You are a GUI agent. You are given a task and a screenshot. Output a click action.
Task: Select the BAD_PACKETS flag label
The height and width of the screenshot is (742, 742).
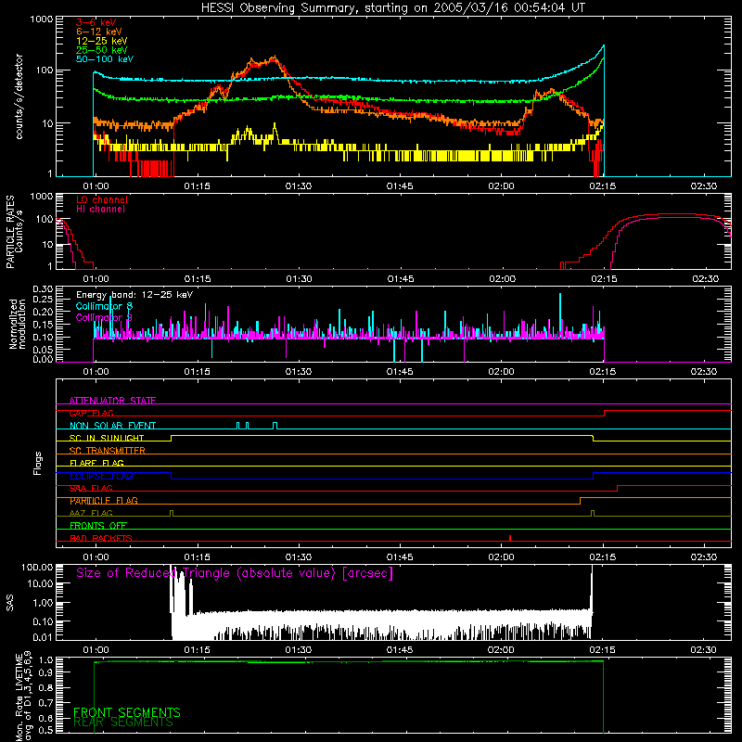tap(101, 539)
